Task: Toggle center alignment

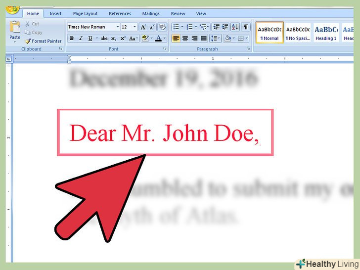Action: coord(185,39)
